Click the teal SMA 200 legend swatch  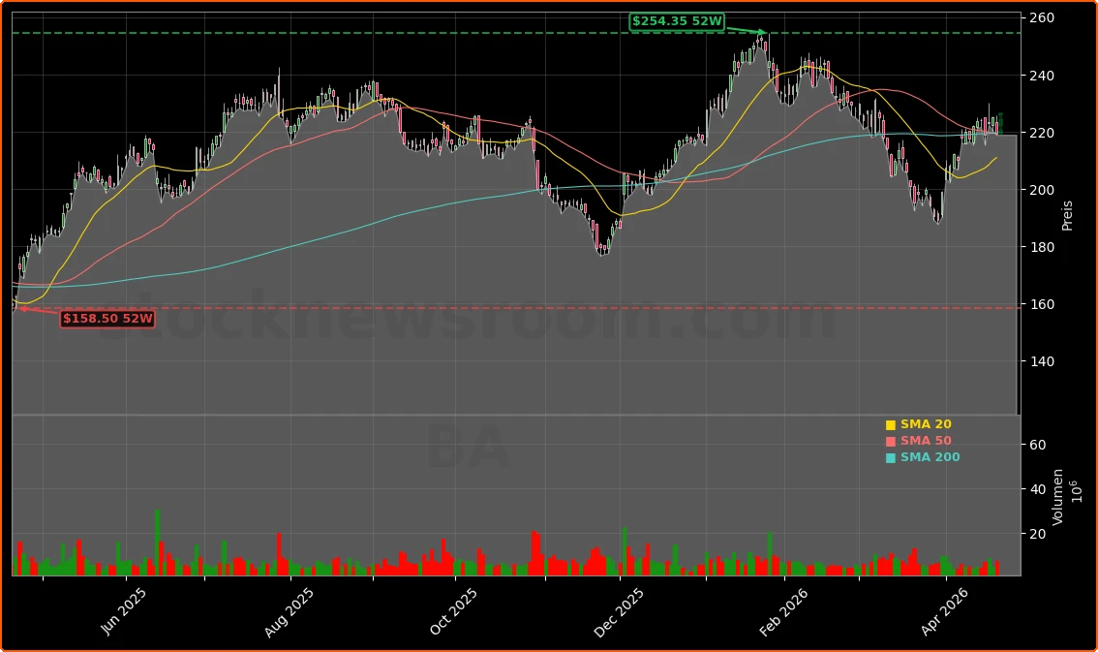click(x=890, y=458)
